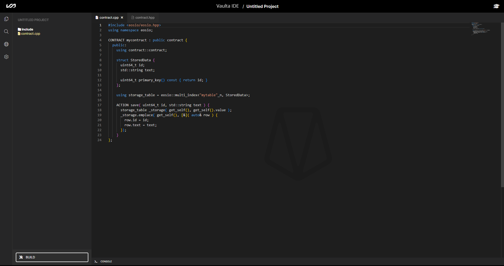The image size is (504, 266).
Task: Place cursor on the ACTION save line
Action: coord(163,105)
